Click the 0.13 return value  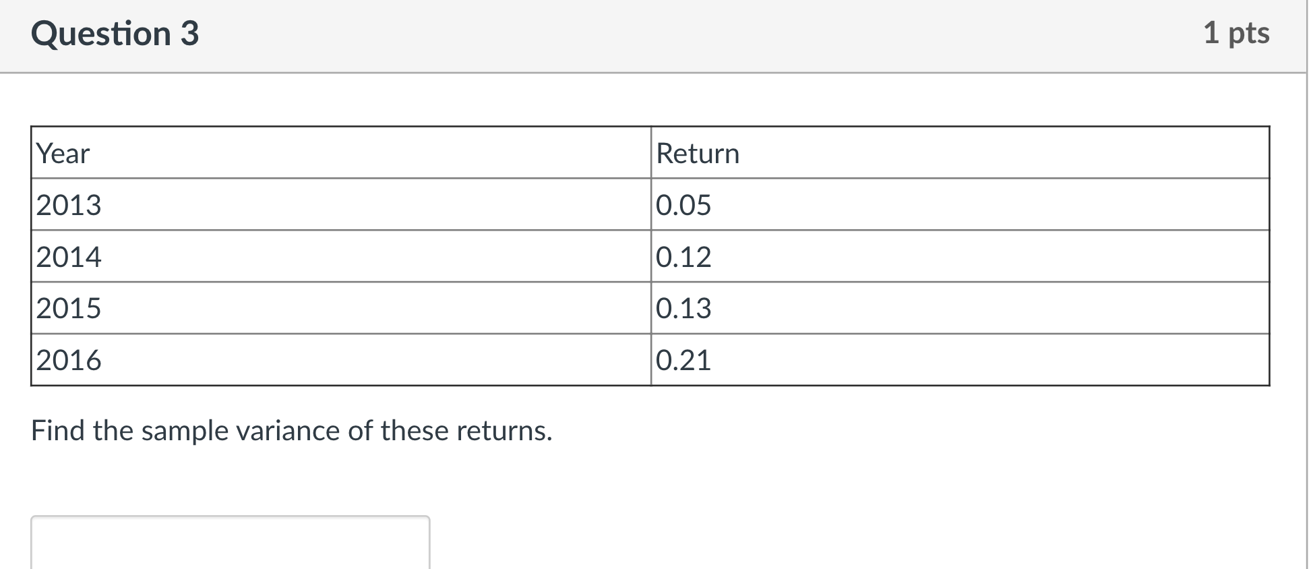tap(683, 308)
